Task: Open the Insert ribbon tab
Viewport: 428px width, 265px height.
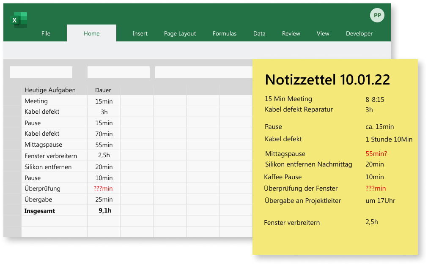Action: point(140,33)
